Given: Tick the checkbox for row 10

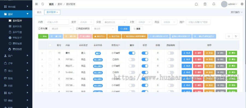Looking at the screenshot, I should pyautogui.click(x=50, y=53).
